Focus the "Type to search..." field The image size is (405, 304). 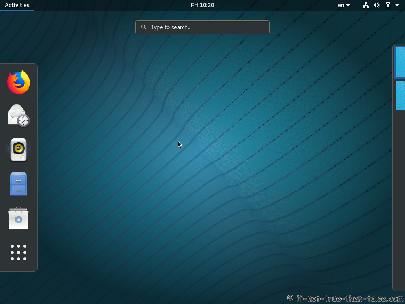(206, 27)
